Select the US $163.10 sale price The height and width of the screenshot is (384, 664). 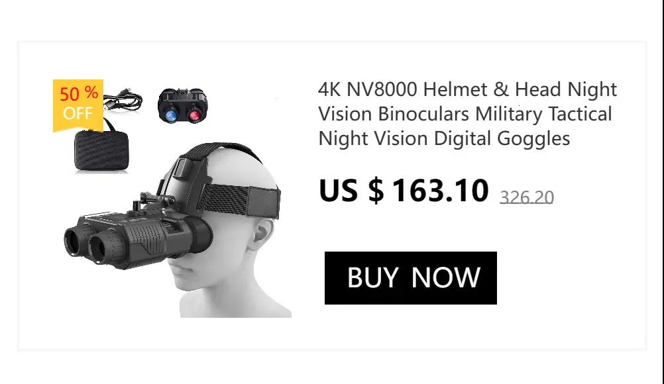click(404, 190)
